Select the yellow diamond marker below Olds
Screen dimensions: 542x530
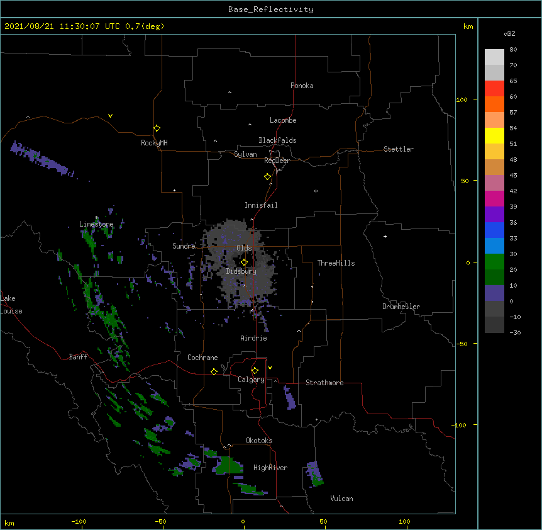click(x=244, y=262)
